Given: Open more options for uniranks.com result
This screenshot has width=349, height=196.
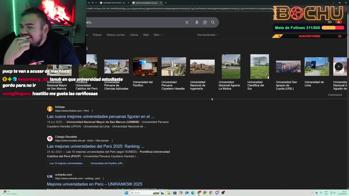Looking at the screenshot, I should (103, 179).
